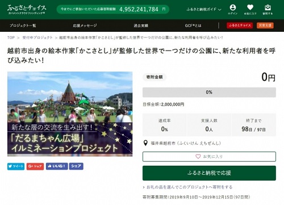Click the map pin icon beside 福井県越前市
The height and width of the screenshot is (205, 284).
coord(145,143)
